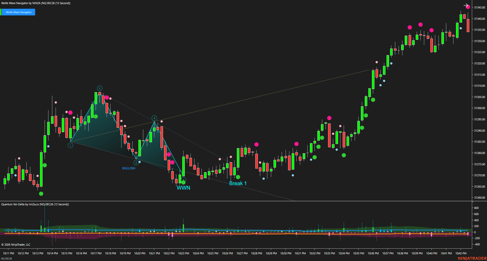Click the 31280.00 price axis label
487x261 pixels.
[479, 153]
